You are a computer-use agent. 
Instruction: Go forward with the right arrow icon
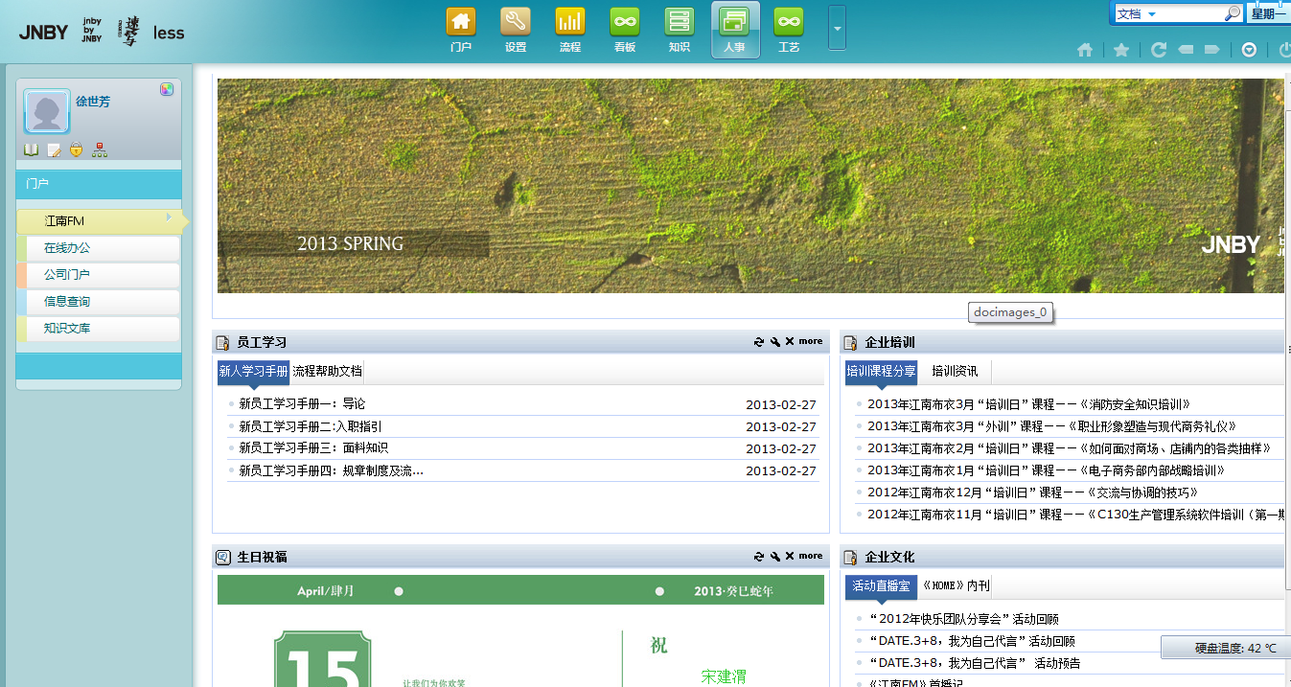coord(1211,50)
